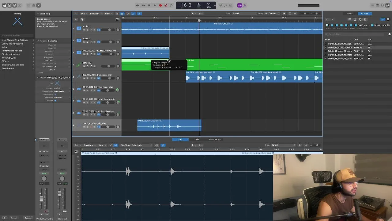
Task: Open the Loop Browser icon
Action: click(x=383, y=5)
